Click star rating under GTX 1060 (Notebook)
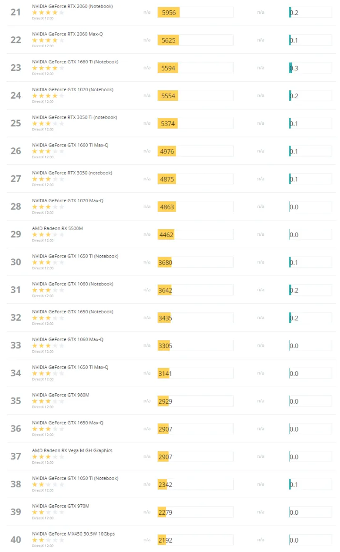This screenshot has height=552, width=340. [48, 290]
